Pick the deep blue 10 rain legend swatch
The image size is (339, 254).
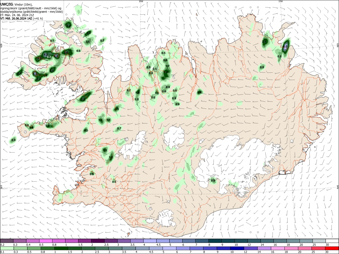point(237,248)
